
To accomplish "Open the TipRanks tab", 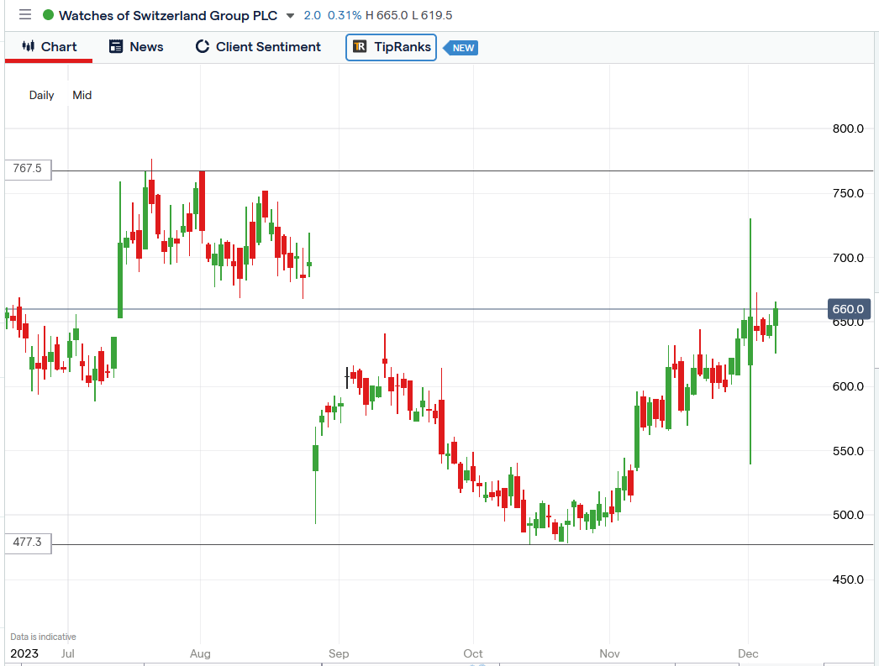I will [392, 47].
